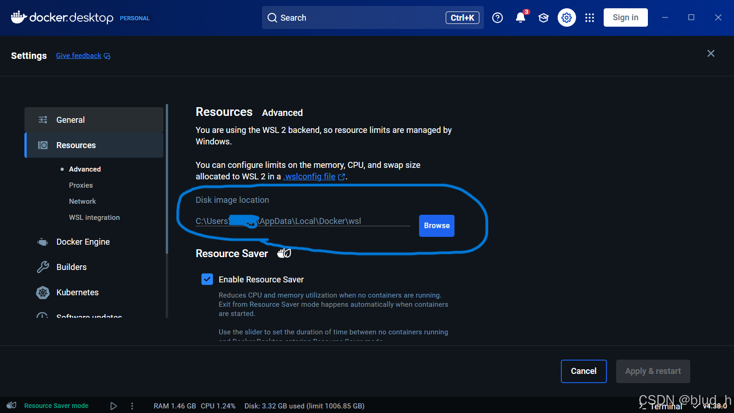This screenshot has height=413, width=734.
Task: Open the Docker Engine settings section
Action: [83, 242]
